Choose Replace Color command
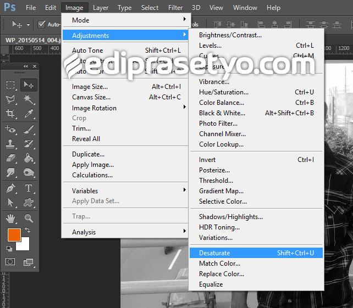The image size is (353, 308). point(256,274)
